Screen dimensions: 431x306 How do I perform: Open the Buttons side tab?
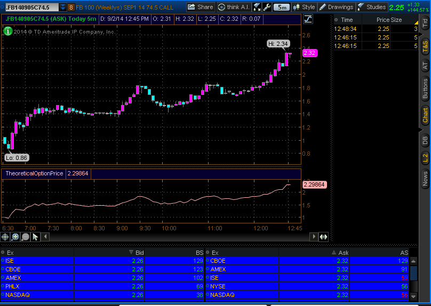(425, 88)
